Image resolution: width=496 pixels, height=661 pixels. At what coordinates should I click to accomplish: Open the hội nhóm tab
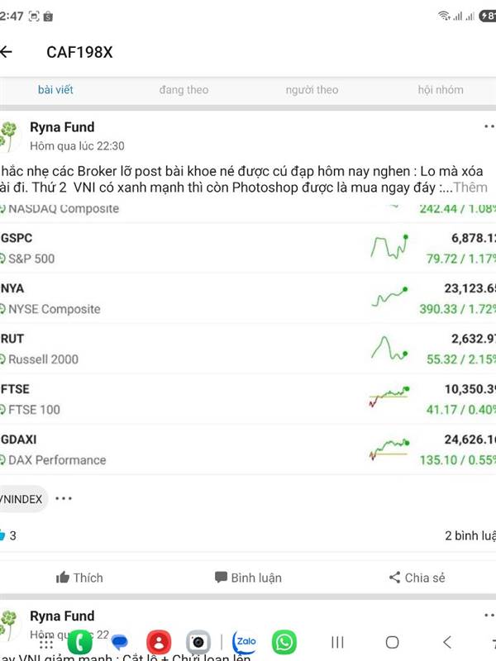pyautogui.click(x=440, y=90)
